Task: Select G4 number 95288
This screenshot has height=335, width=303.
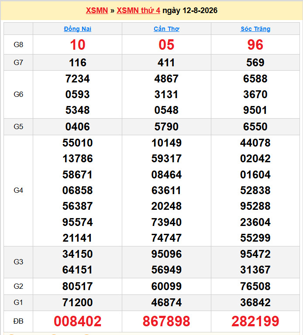Action: click(255, 206)
